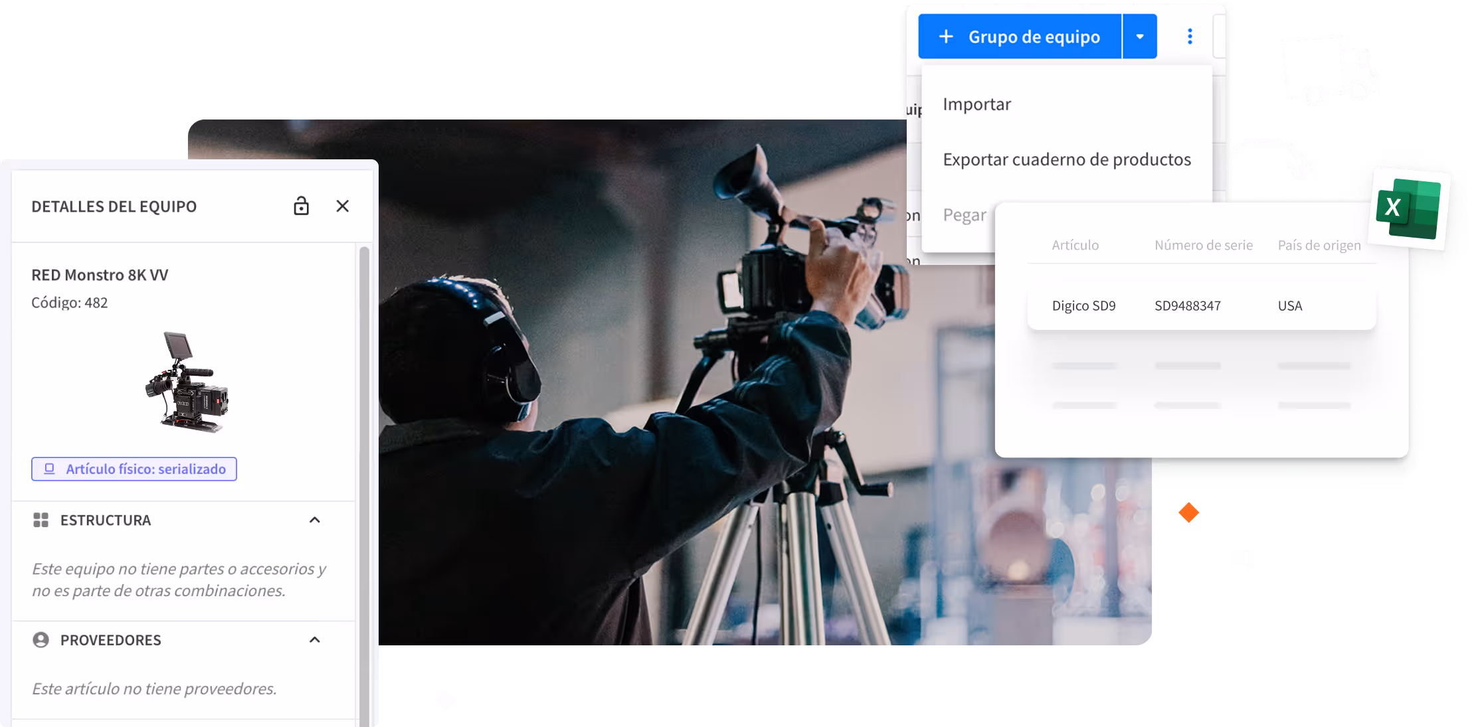The width and height of the screenshot is (1482, 727).
Task: Click the Estructura grid icon
Action: tap(41, 520)
